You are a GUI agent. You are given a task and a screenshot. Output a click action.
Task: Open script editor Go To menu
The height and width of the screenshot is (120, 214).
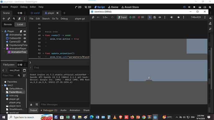tap(55, 19)
